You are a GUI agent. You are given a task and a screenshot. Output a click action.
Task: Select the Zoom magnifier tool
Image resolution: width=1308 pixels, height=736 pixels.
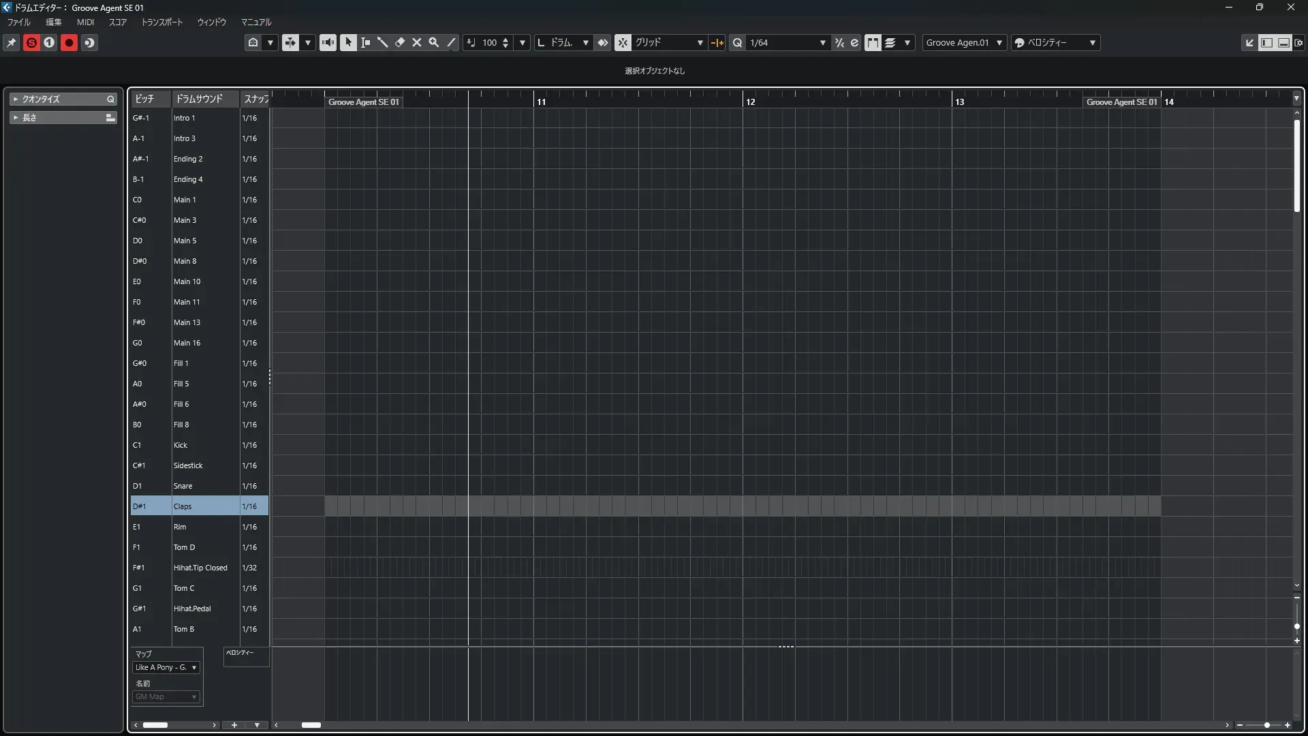tap(434, 42)
